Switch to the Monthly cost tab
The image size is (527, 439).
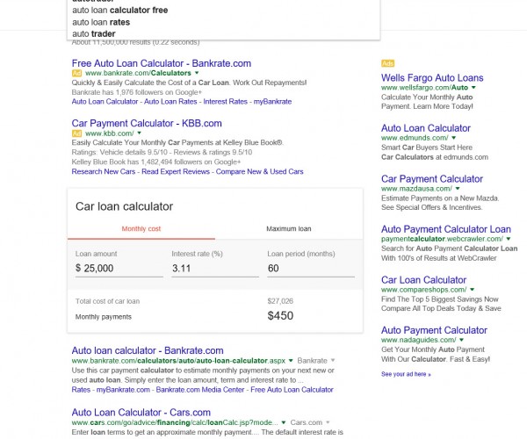click(x=141, y=229)
